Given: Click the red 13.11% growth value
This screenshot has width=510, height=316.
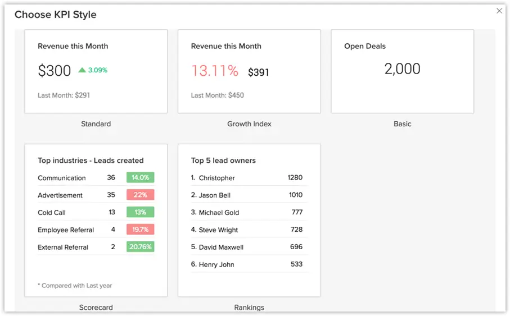Looking at the screenshot, I should coord(215,71).
